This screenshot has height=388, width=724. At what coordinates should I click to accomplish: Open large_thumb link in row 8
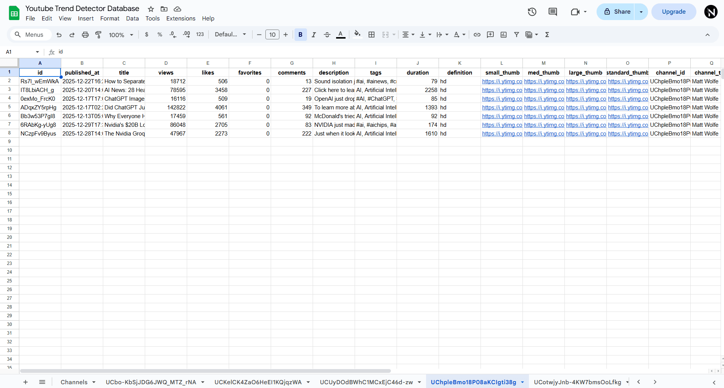[x=586, y=134]
